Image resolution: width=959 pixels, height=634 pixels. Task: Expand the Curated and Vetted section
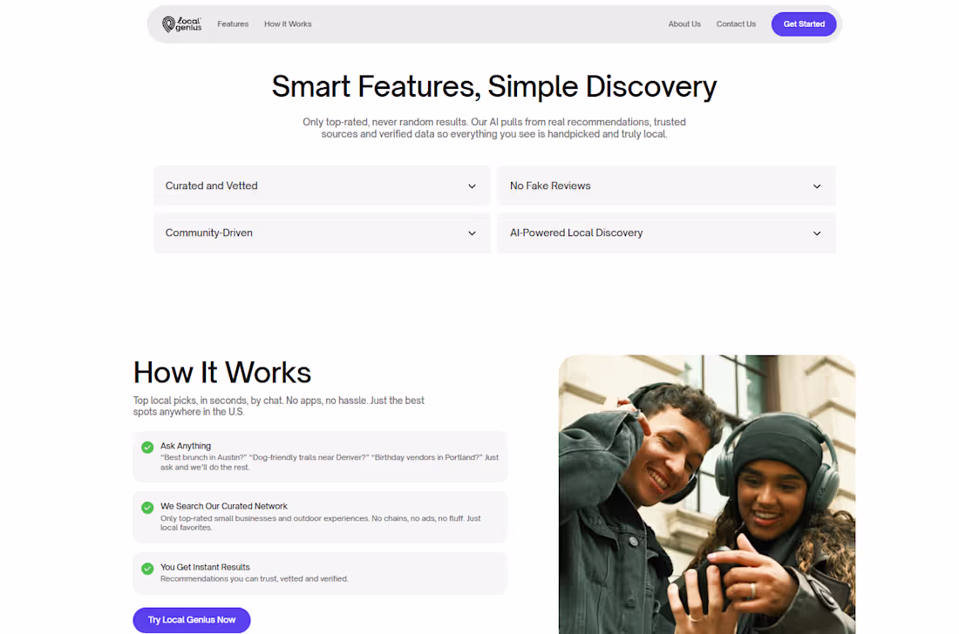click(321, 185)
